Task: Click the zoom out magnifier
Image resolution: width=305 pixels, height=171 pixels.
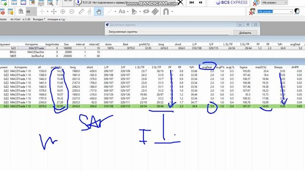Action: pyautogui.click(x=72, y=11)
